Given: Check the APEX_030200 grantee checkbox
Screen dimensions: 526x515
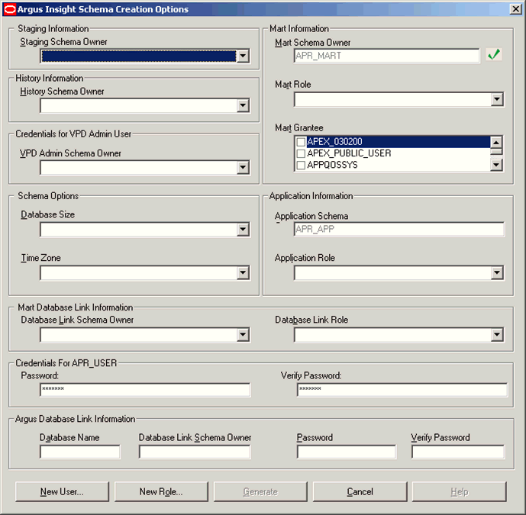Looking at the screenshot, I should pyautogui.click(x=301, y=142).
